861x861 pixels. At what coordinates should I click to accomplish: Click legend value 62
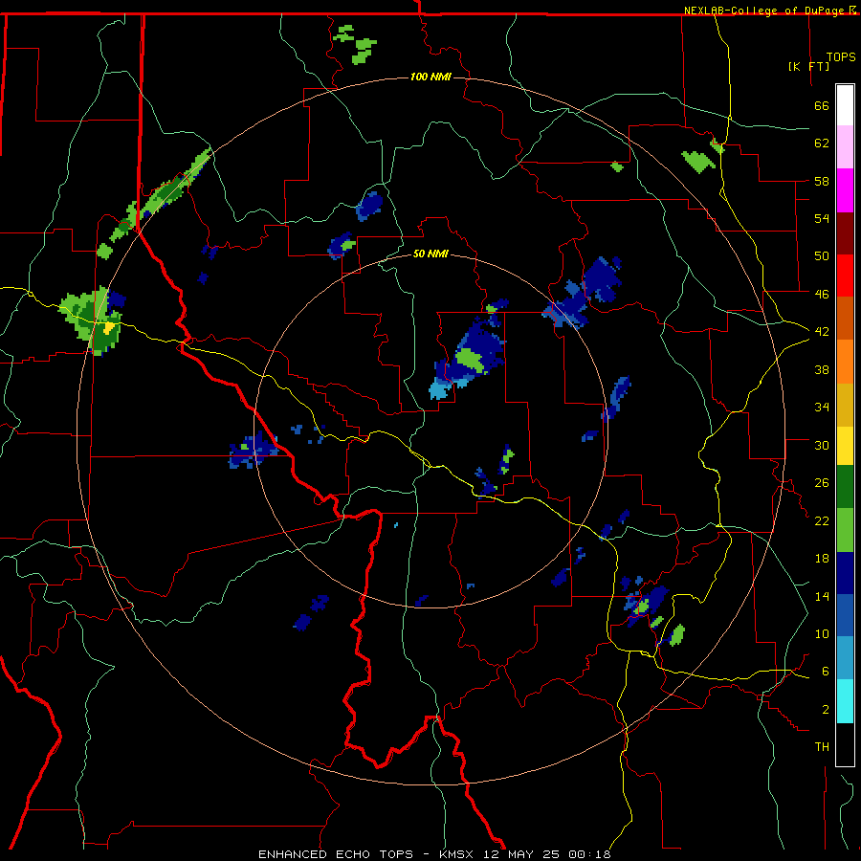[x=822, y=143]
